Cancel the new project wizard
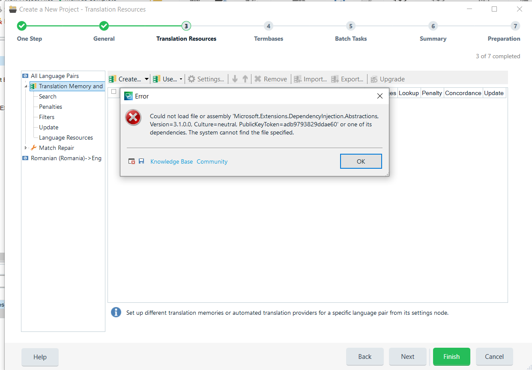 pyautogui.click(x=494, y=357)
